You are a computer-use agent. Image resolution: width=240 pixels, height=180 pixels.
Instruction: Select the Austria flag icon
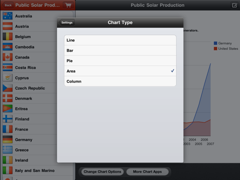coord(7,26)
